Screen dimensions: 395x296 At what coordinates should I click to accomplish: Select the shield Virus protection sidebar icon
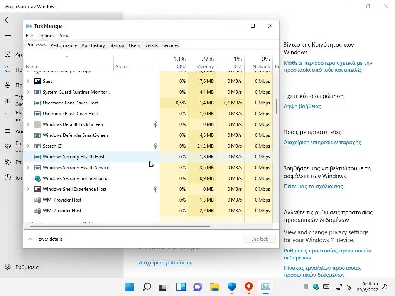(x=8, y=69)
